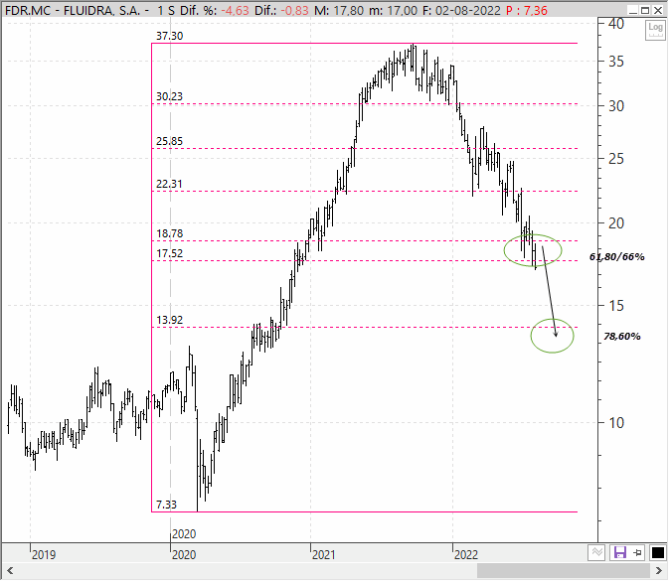Image resolution: width=669 pixels, height=581 pixels.
Task: Click the 37.30 Fibonacci level label
Action: click(x=169, y=36)
